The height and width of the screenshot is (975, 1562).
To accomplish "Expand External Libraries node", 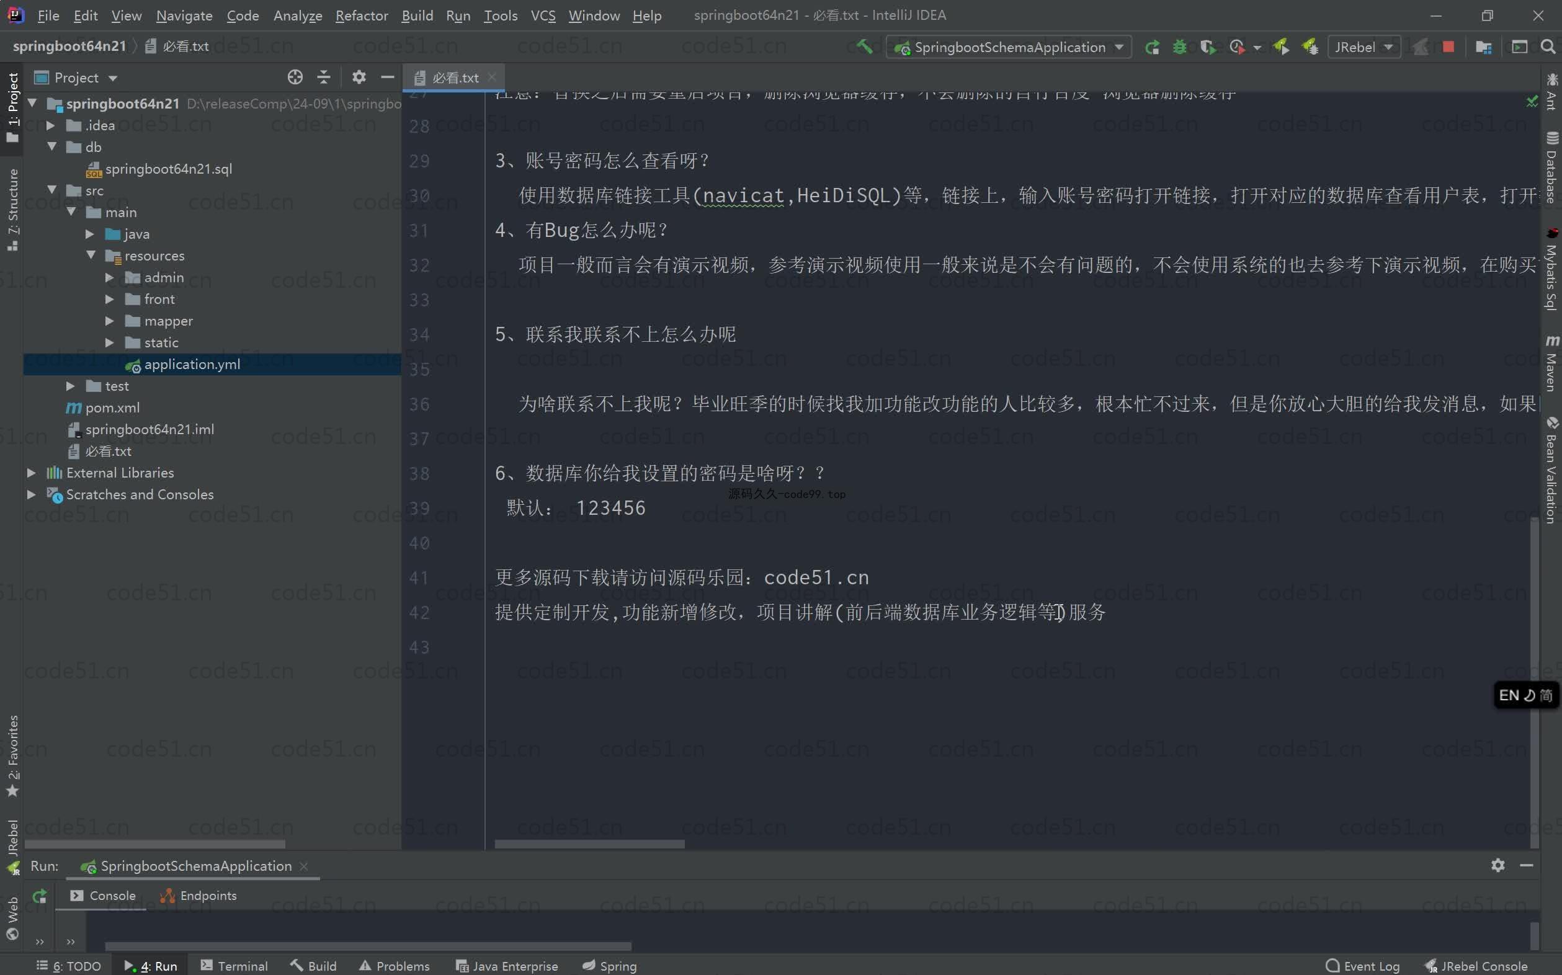I will point(31,473).
